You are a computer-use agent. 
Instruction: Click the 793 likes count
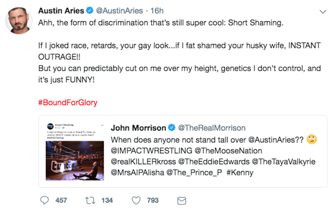[153, 200]
